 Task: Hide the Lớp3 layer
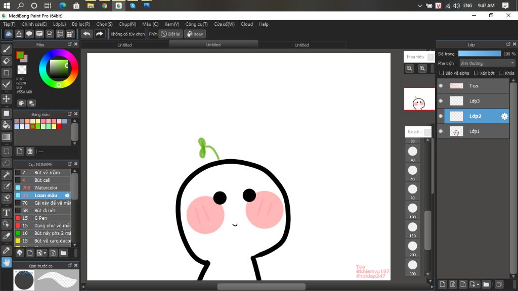pyautogui.click(x=441, y=101)
